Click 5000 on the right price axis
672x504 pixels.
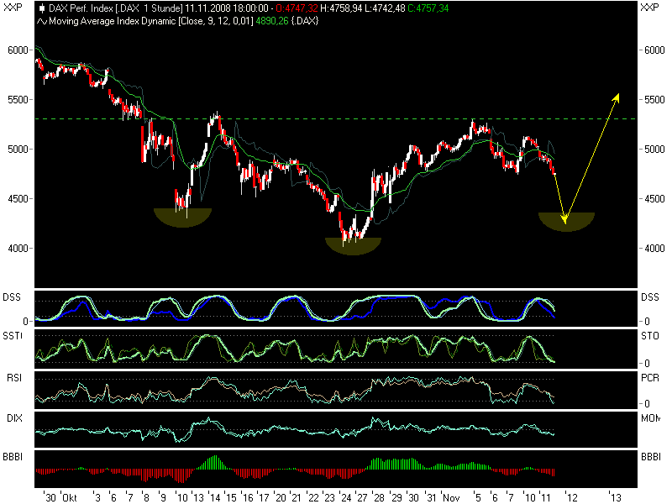pyautogui.click(x=654, y=150)
